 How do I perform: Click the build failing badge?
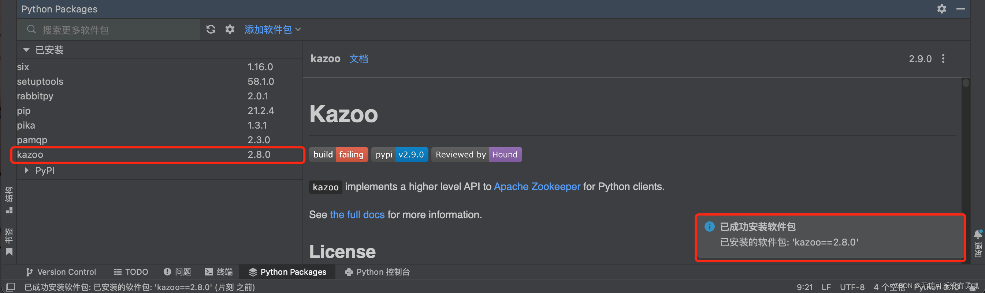click(x=338, y=155)
